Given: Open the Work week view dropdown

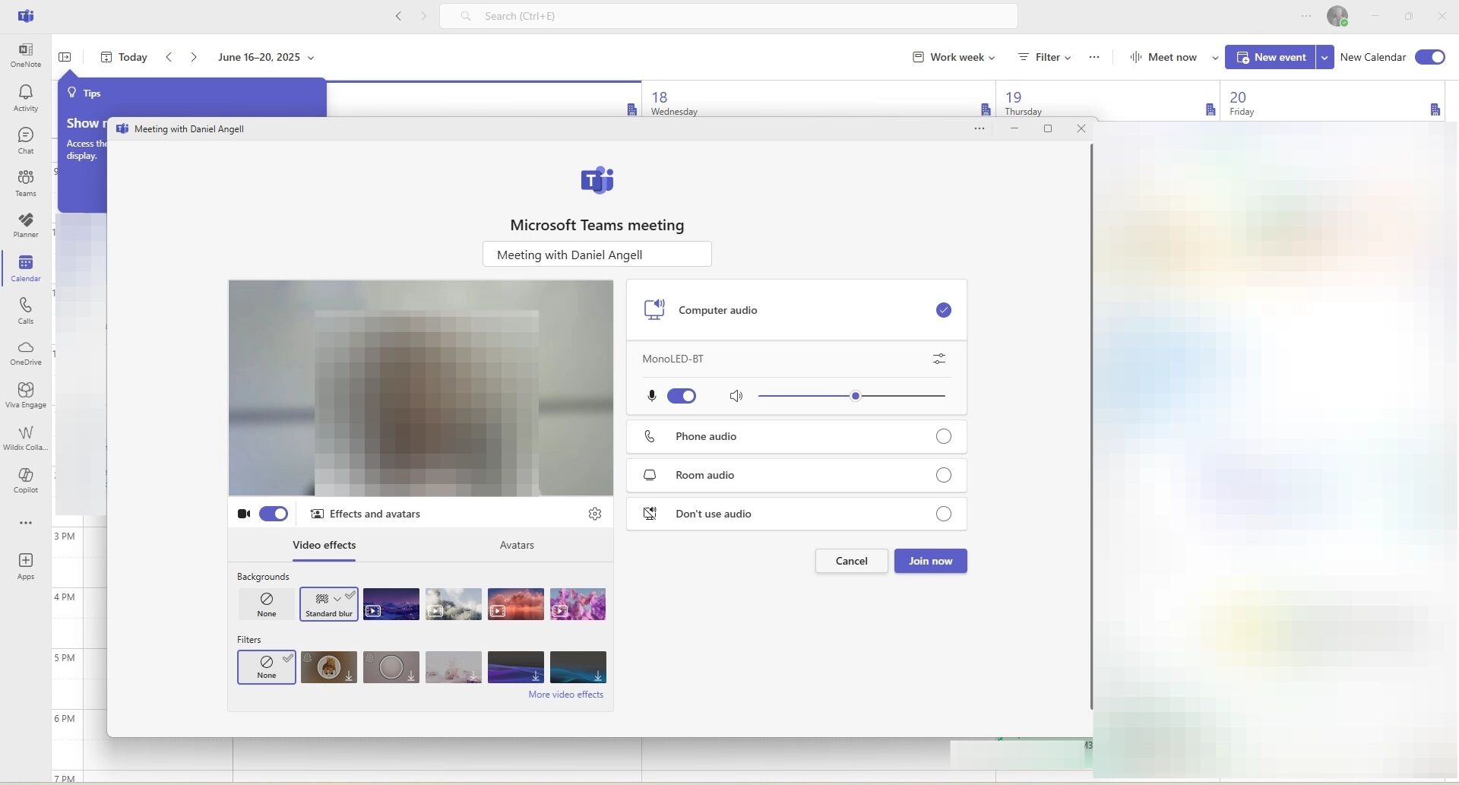Looking at the screenshot, I should (954, 57).
